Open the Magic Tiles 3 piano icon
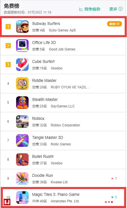The width and height of the screenshot is (127, 208). [x=22, y=198]
